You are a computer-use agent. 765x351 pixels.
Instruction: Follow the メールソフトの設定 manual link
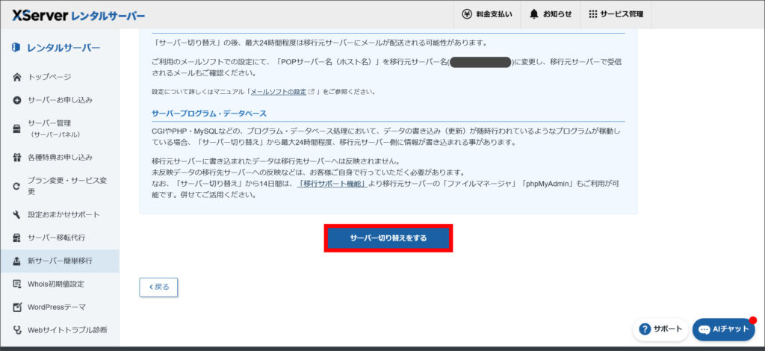(278, 92)
